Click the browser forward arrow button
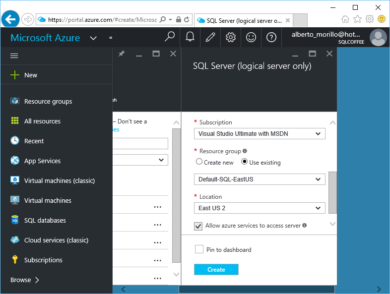Screen dimensions: 390x294 coord(27,19)
